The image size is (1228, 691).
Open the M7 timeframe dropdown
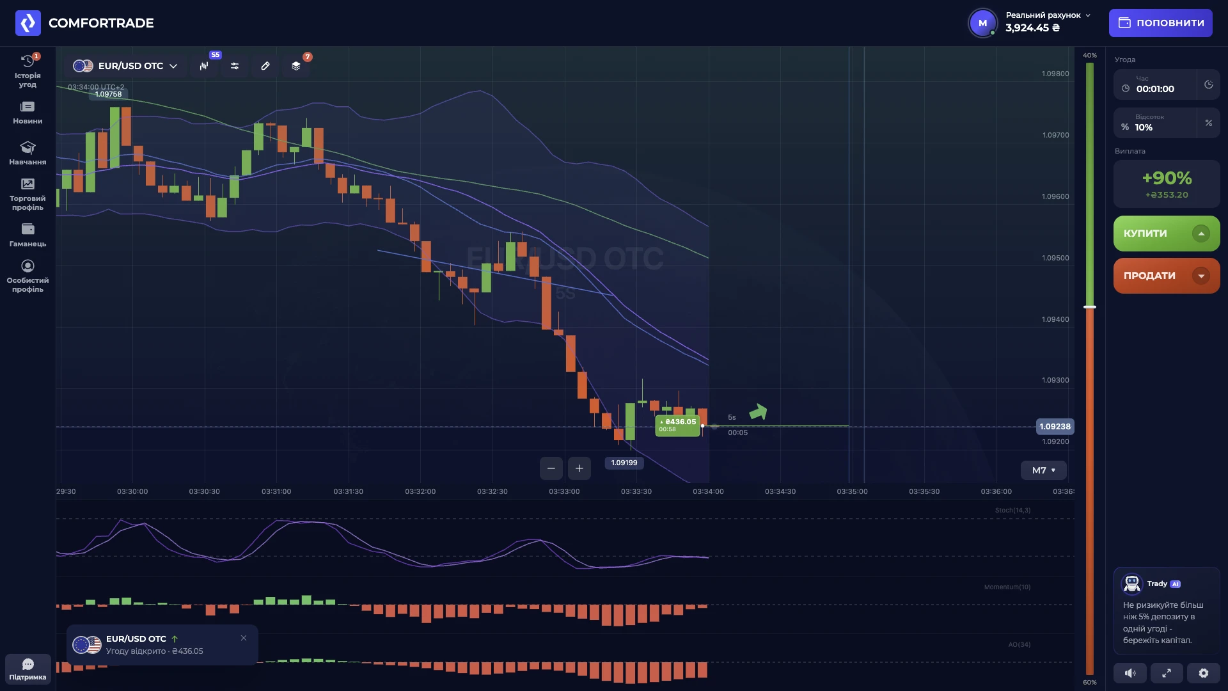coord(1043,470)
